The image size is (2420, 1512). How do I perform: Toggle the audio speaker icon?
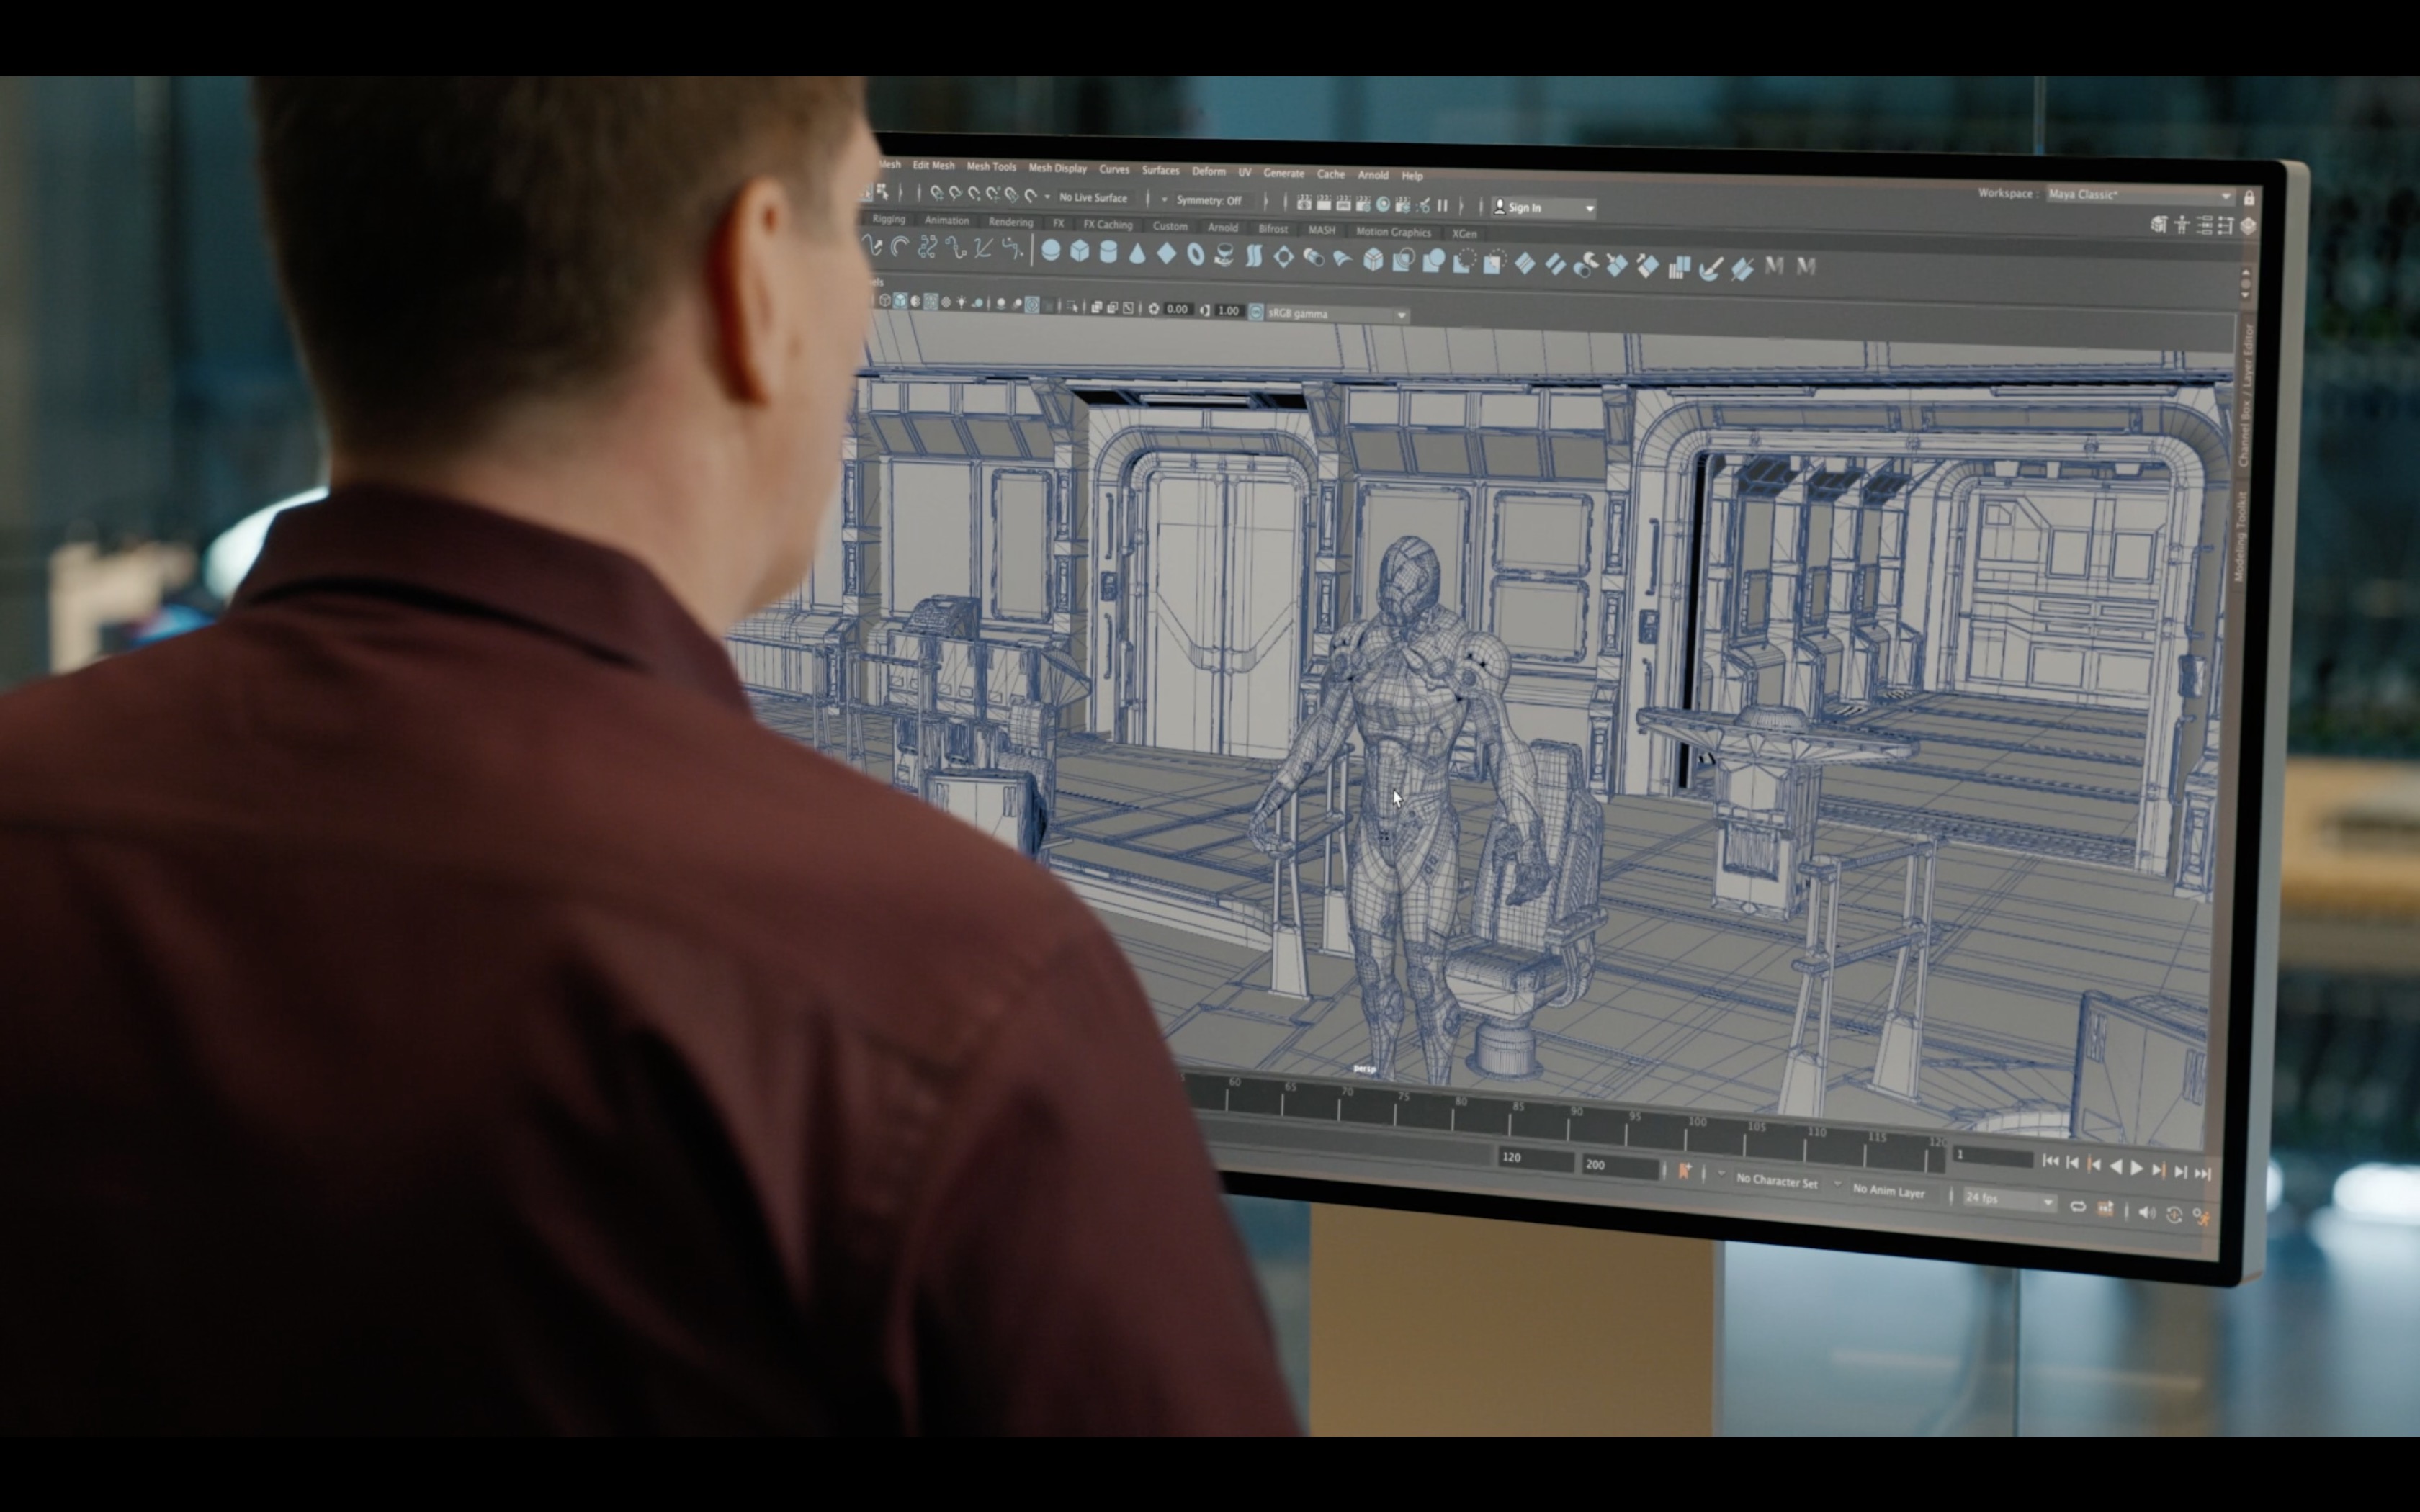tap(2146, 1212)
